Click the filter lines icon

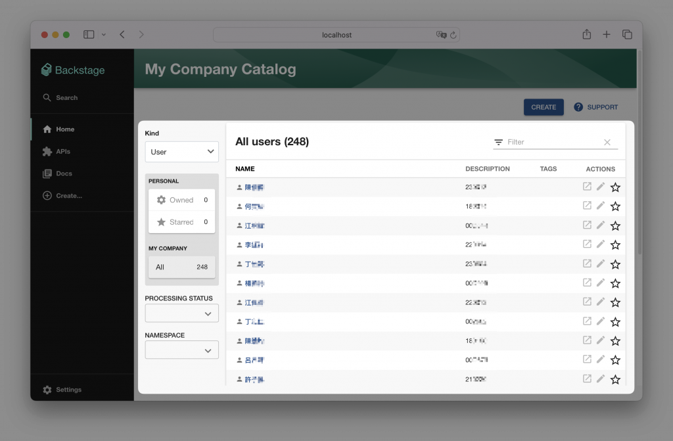[x=498, y=142]
